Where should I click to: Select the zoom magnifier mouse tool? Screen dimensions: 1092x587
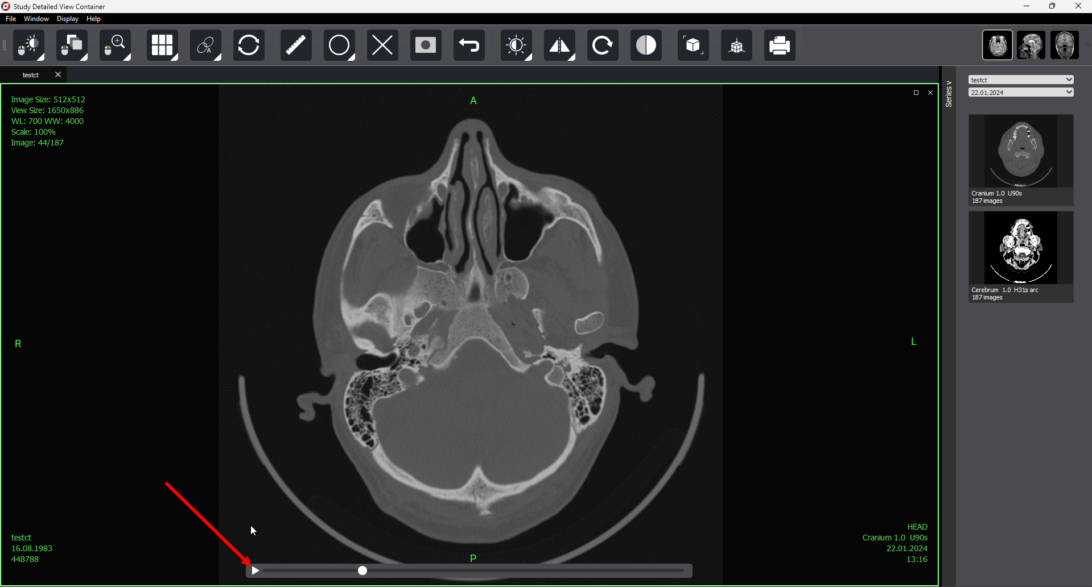[115, 45]
